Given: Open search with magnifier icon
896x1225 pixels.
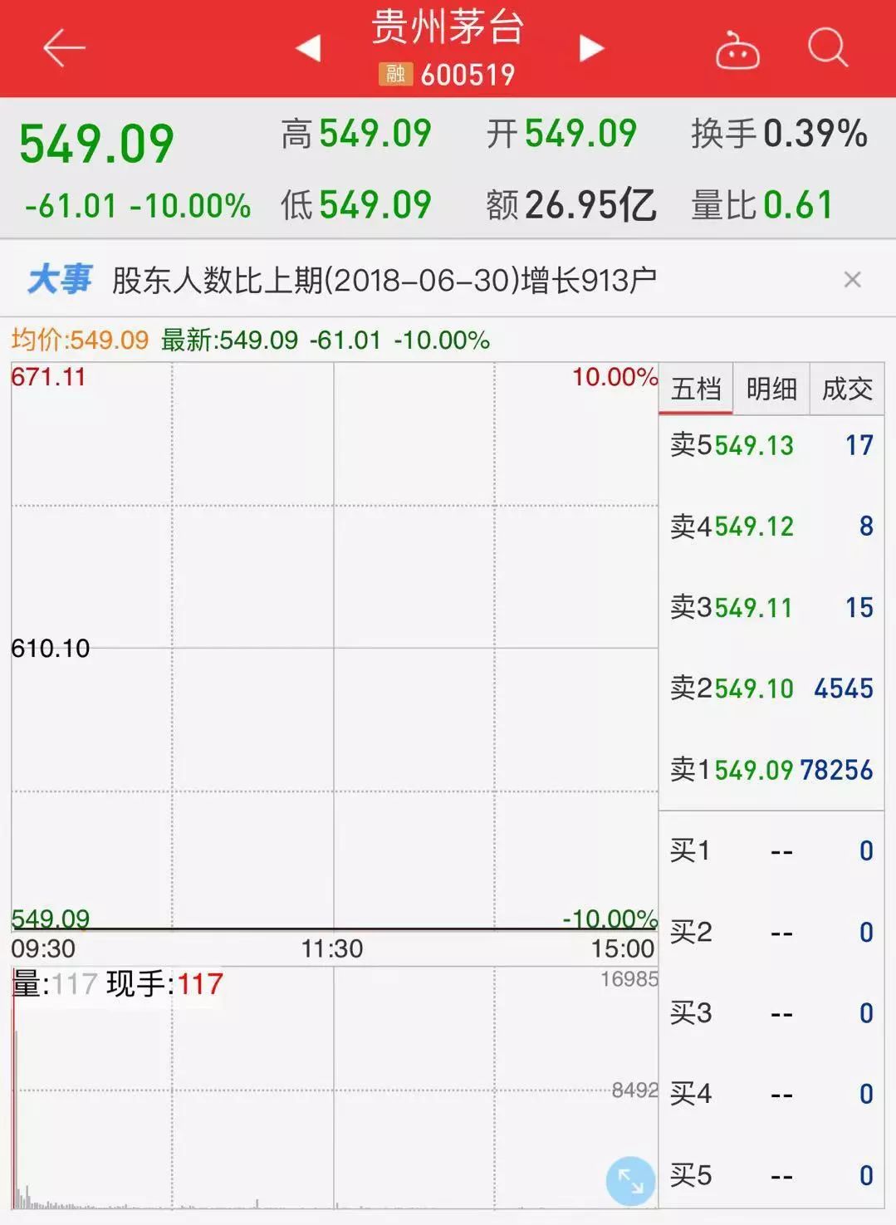Looking at the screenshot, I should pyautogui.click(x=828, y=47).
